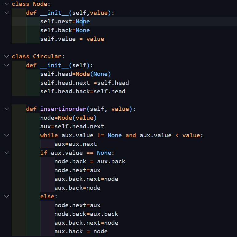Click the self.head.back=self.head line
The image size is (237, 237).
coord(82,91)
